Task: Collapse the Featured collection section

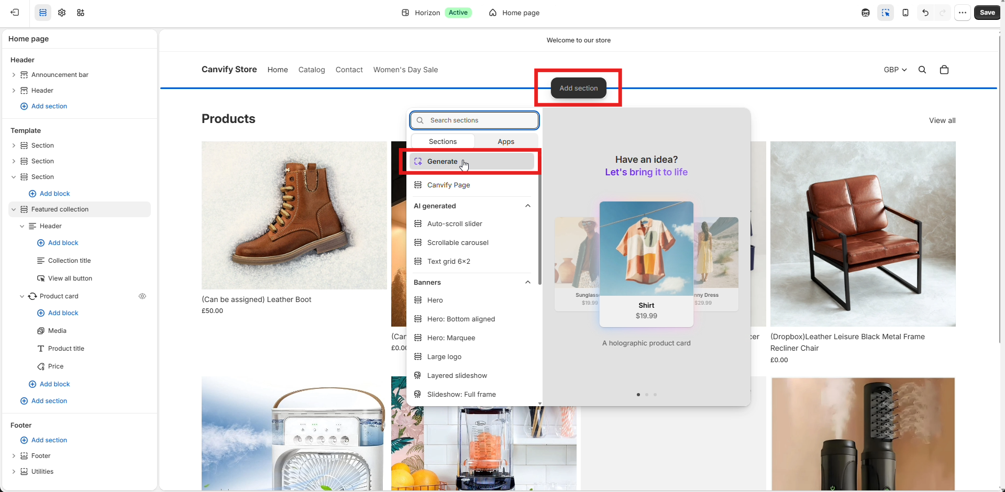Action: coord(14,209)
